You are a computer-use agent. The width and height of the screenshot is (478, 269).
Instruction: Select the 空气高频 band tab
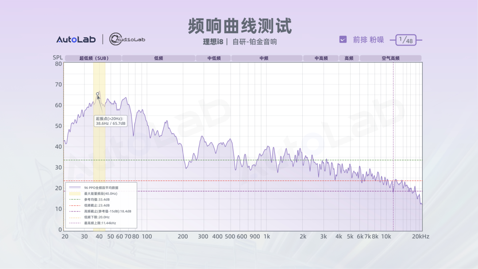coord(390,58)
